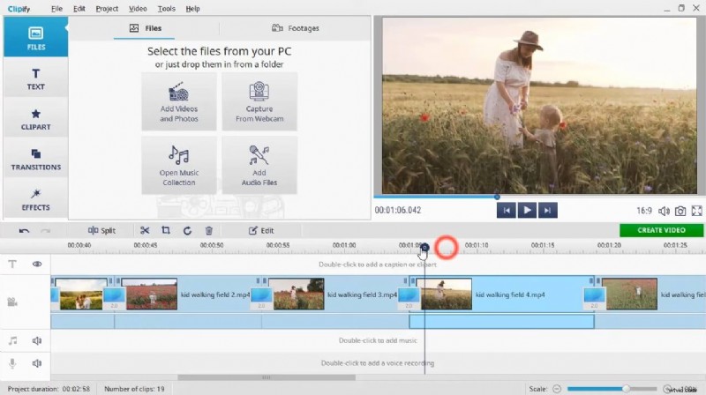Viewport: 706px width, 395px height.
Task: Open Music Collection
Action: 179,166
